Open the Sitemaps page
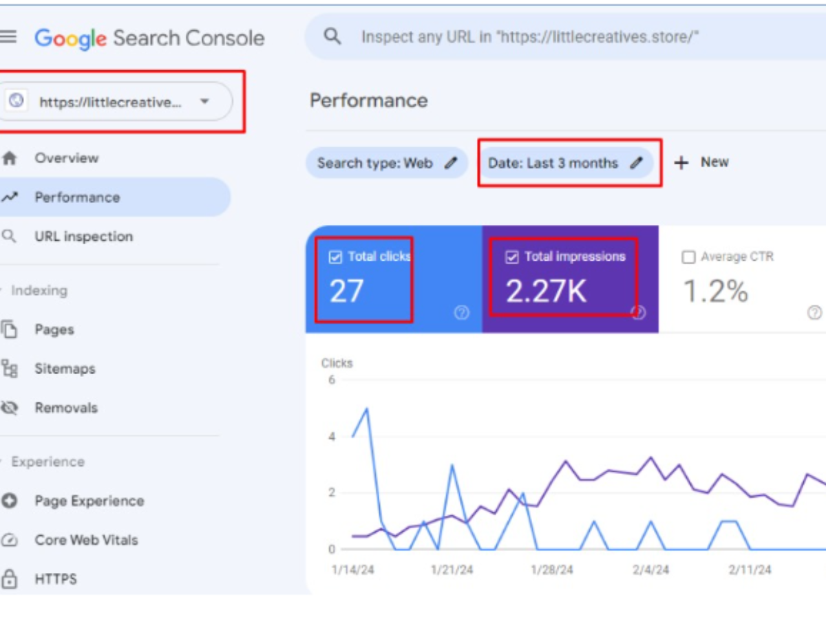Viewport: 826px width, 619px height. pyautogui.click(x=65, y=369)
